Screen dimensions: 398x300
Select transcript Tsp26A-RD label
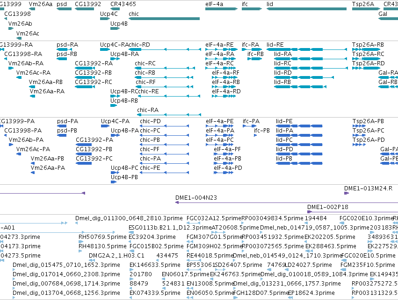369,63
